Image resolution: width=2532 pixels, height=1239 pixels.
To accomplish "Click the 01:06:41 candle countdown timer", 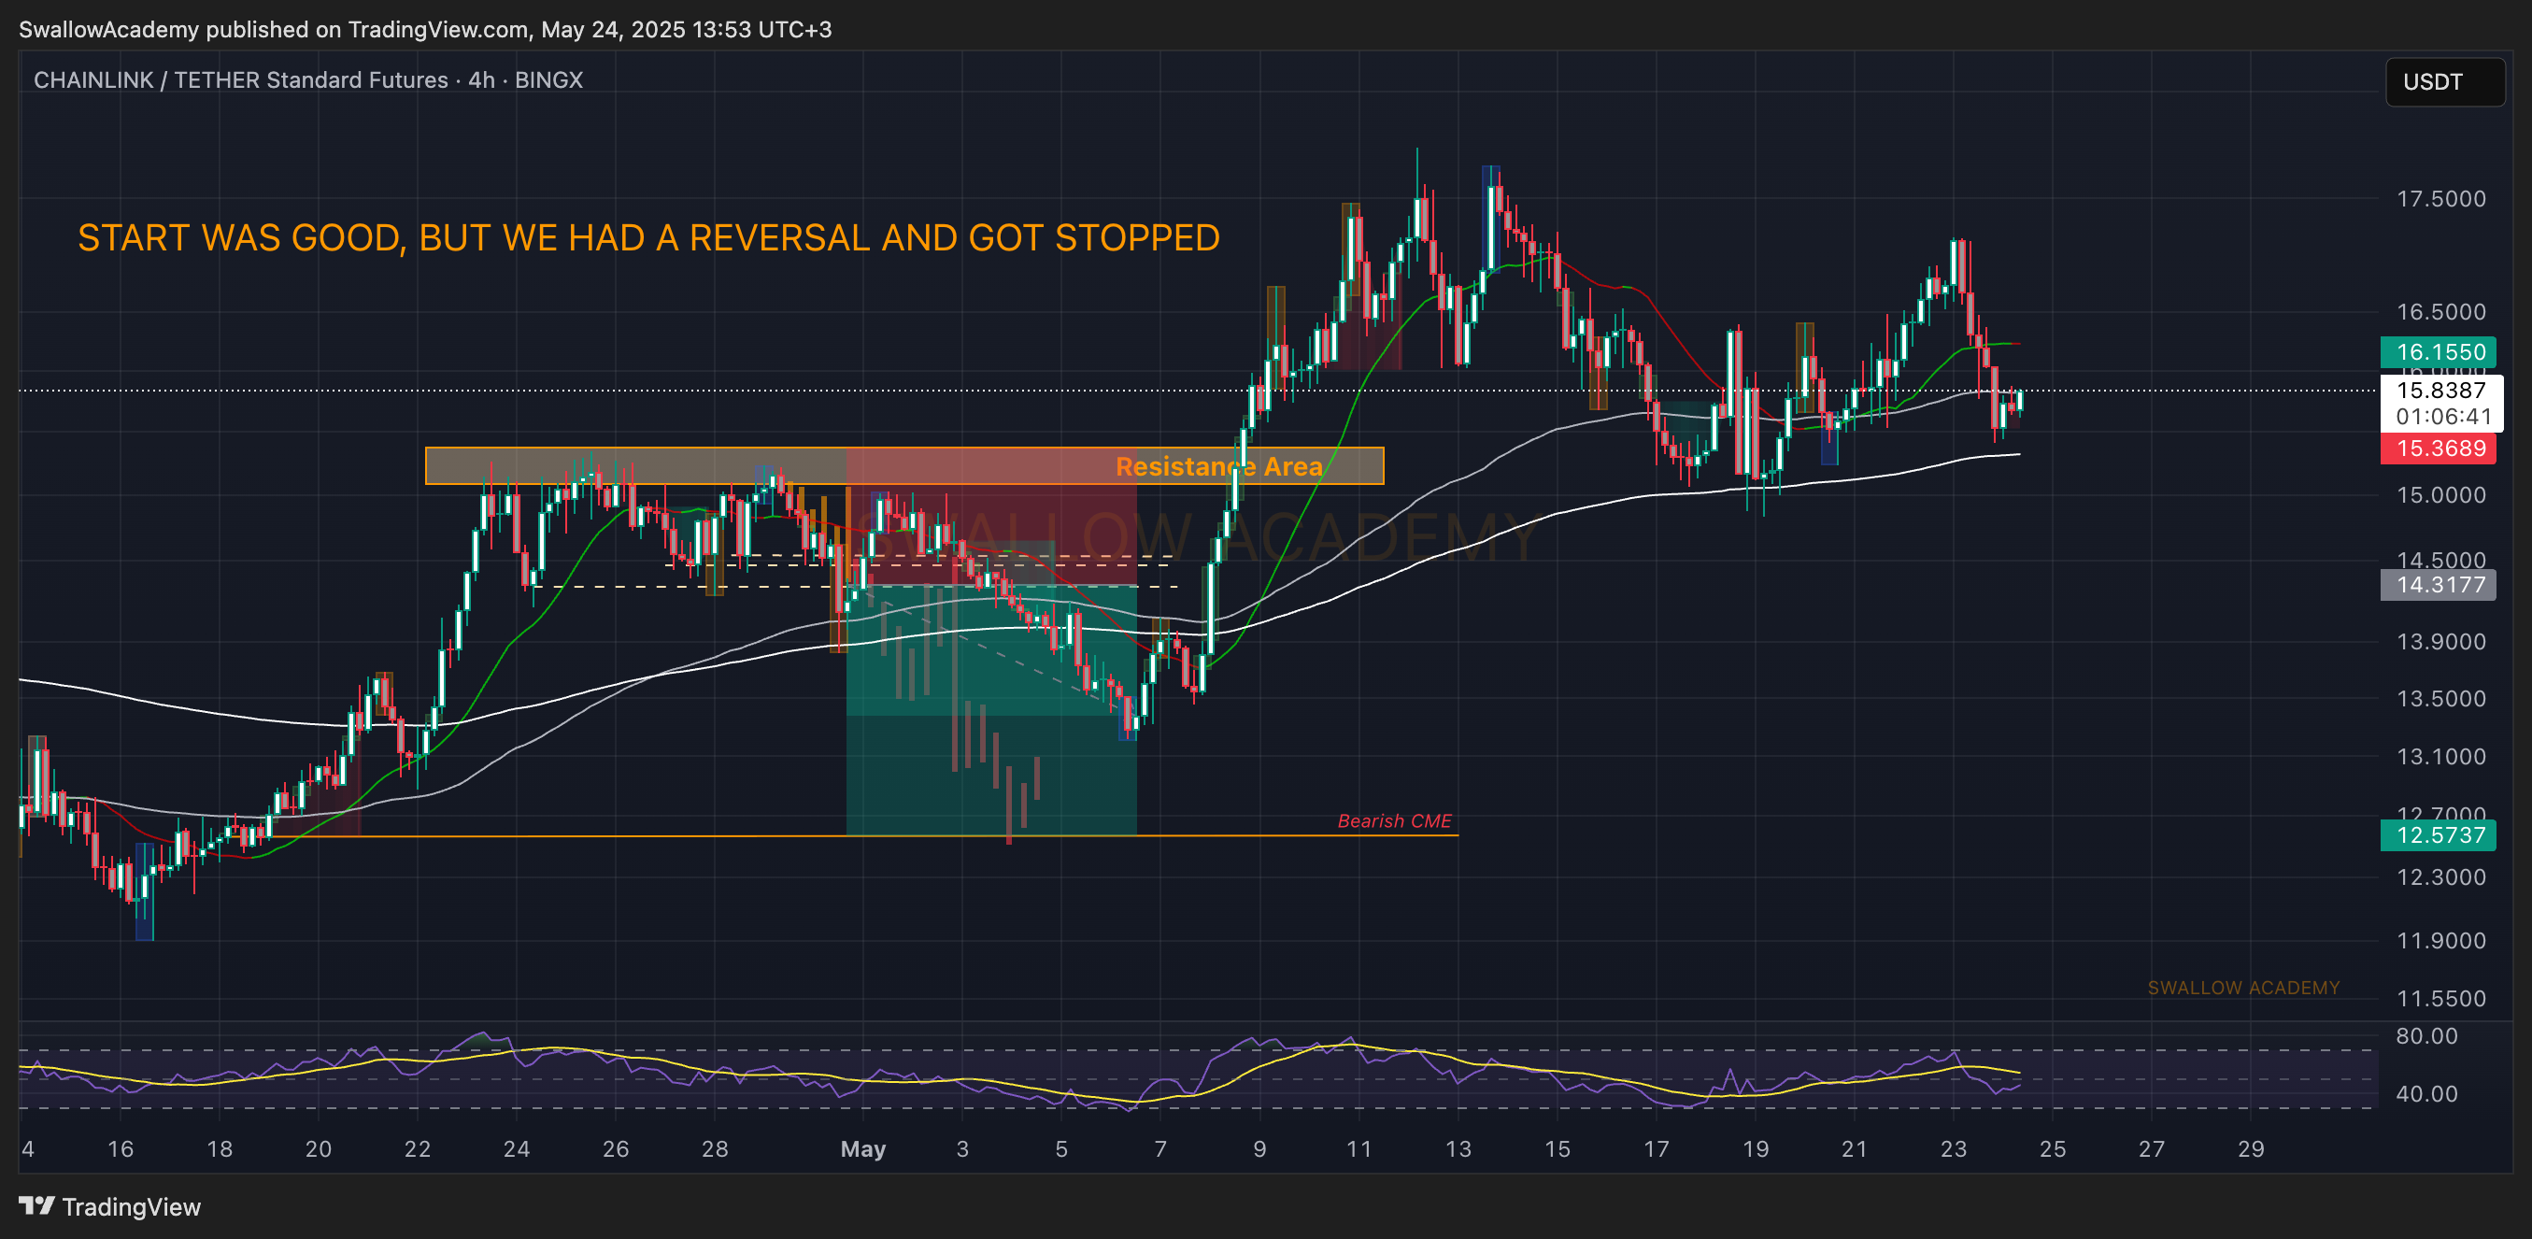I will point(2442,416).
